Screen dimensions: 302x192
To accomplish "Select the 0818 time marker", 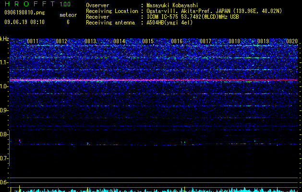I will (234, 41).
